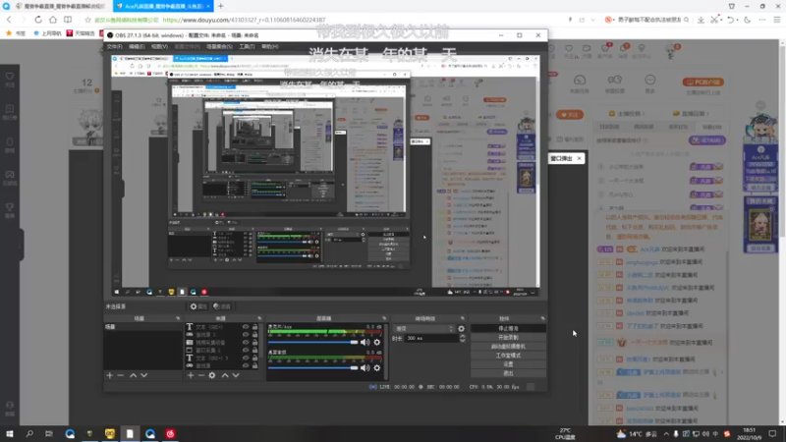Image resolution: width=786 pixels, height=442 pixels.
Task: Open browser screenshot scissors tool
Action: (715, 20)
